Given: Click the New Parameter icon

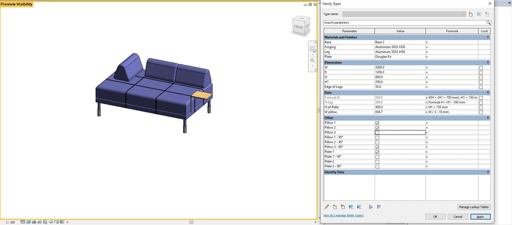Looking at the screenshot, I should pyautogui.click(x=335, y=207).
